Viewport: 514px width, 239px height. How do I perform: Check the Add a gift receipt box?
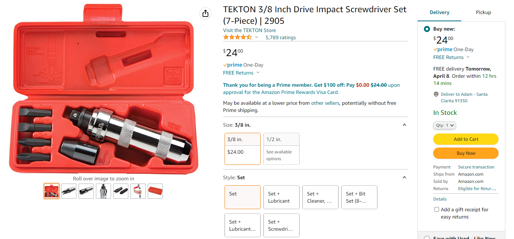[x=437, y=209]
